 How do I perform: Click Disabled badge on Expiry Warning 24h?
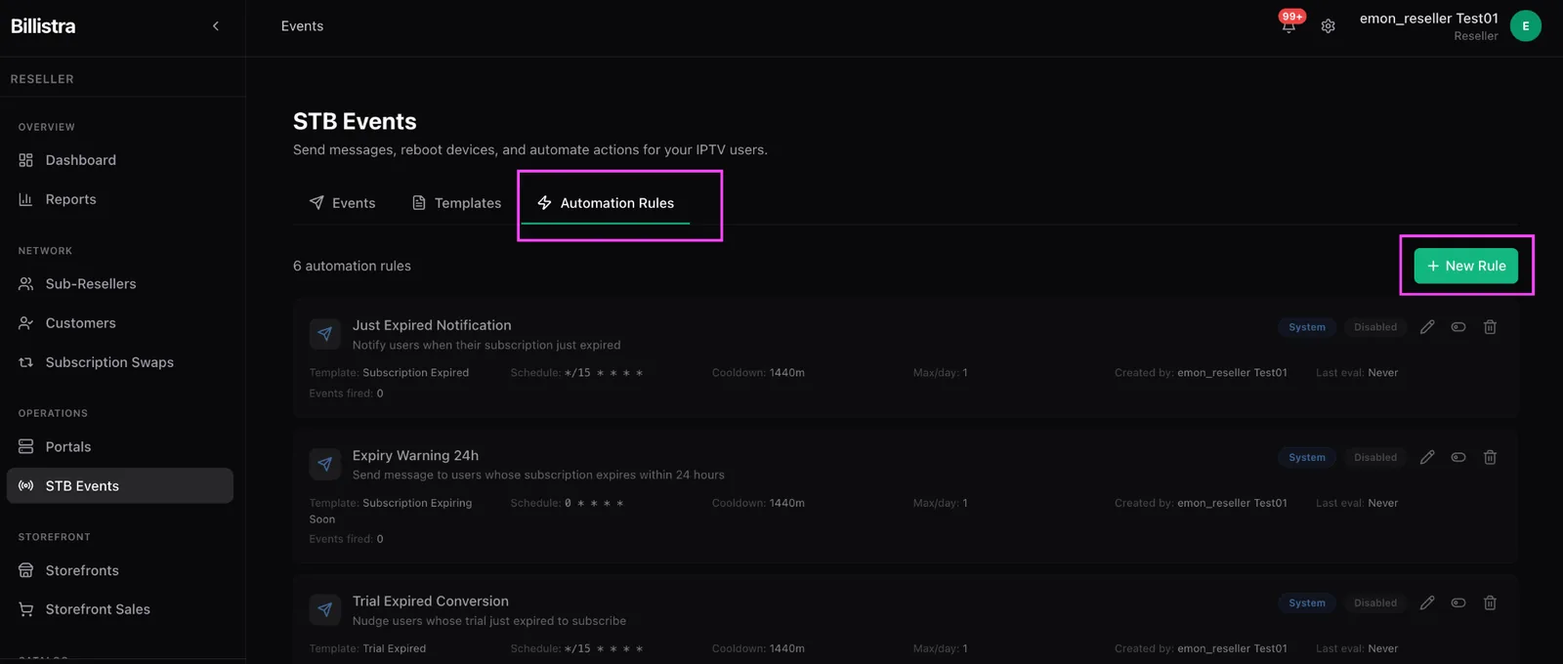click(1375, 457)
